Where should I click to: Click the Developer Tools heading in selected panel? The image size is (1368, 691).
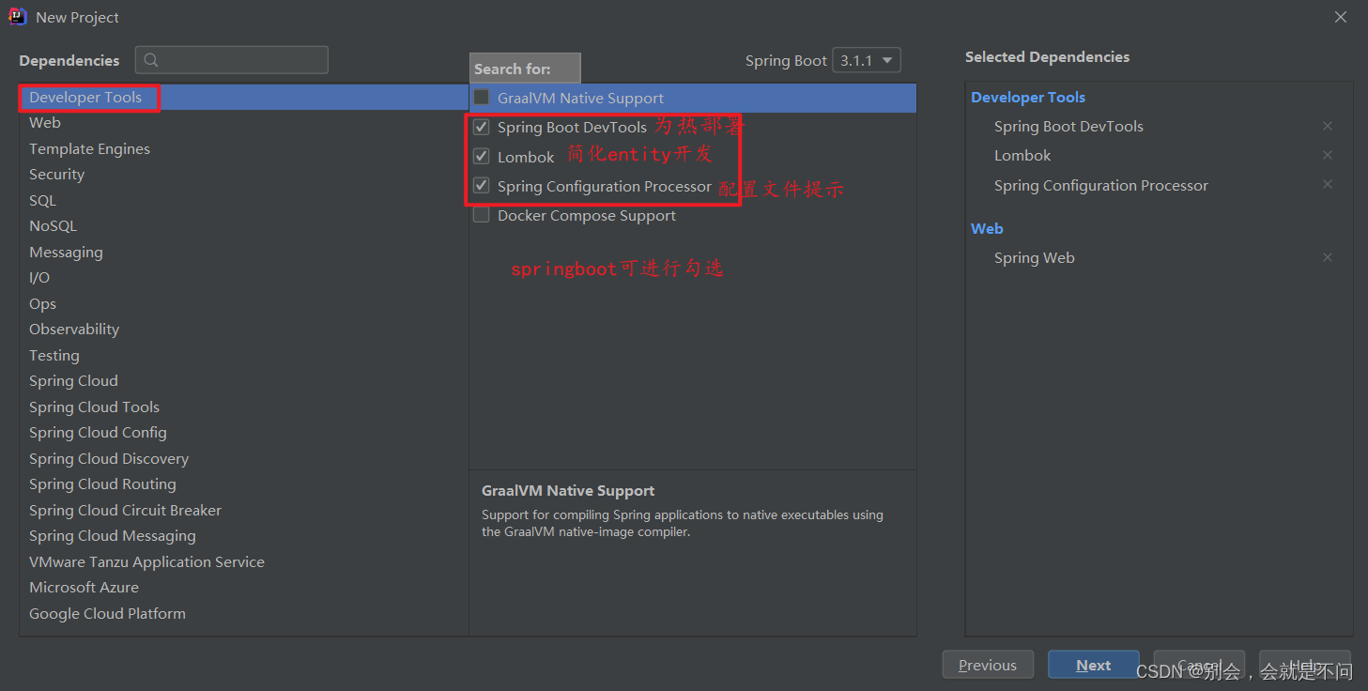[x=1028, y=97]
